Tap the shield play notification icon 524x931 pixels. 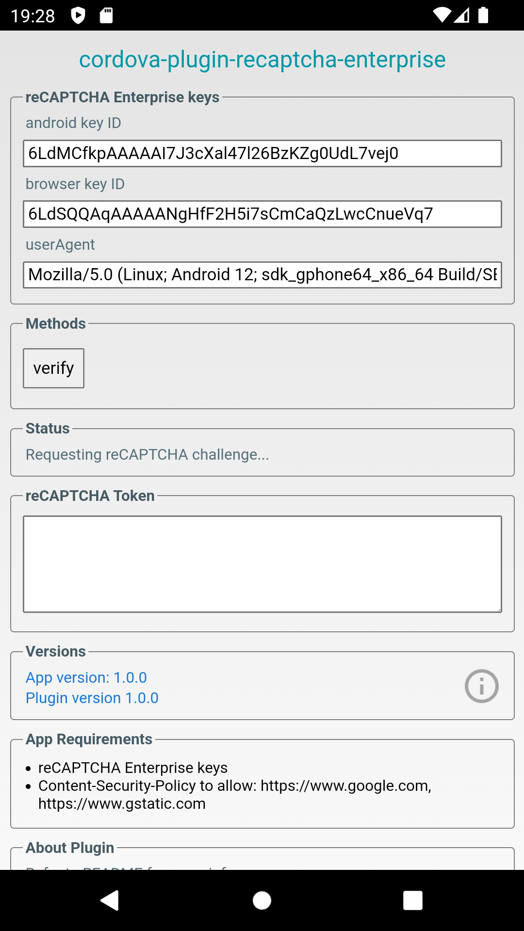(78, 16)
